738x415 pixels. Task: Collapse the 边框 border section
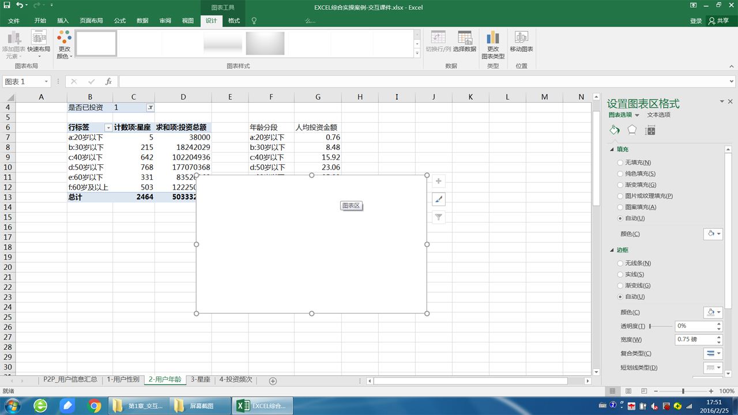click(x=612, y=250)
